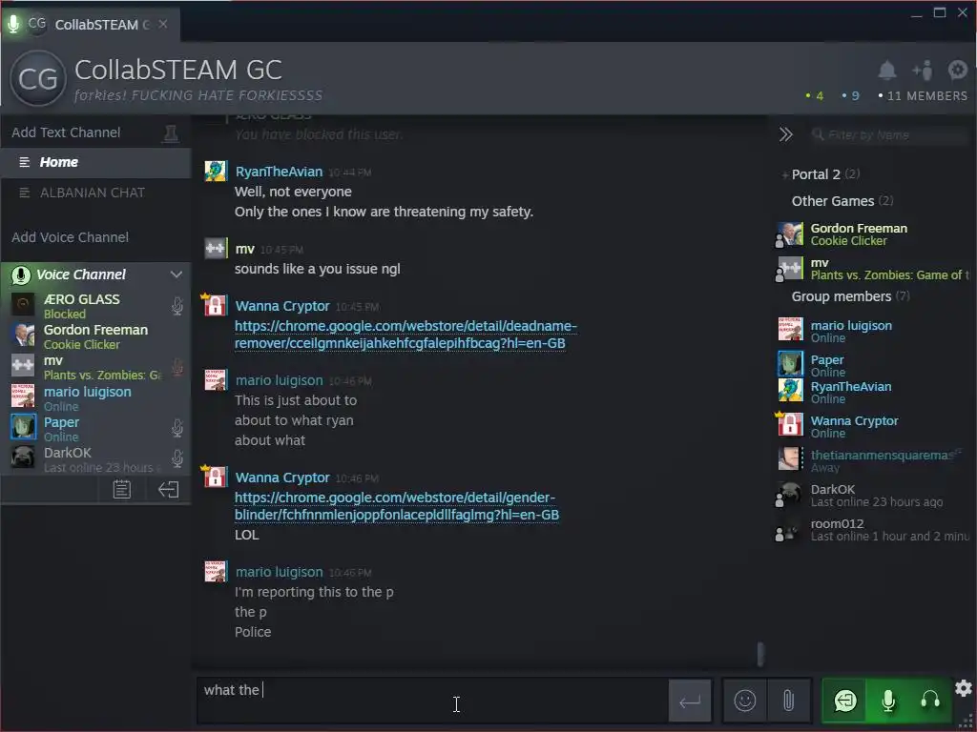Screen dimensions: 977x732
Task: Click RyanTheAvian's avatar in chat
Action: coord(215,171)
